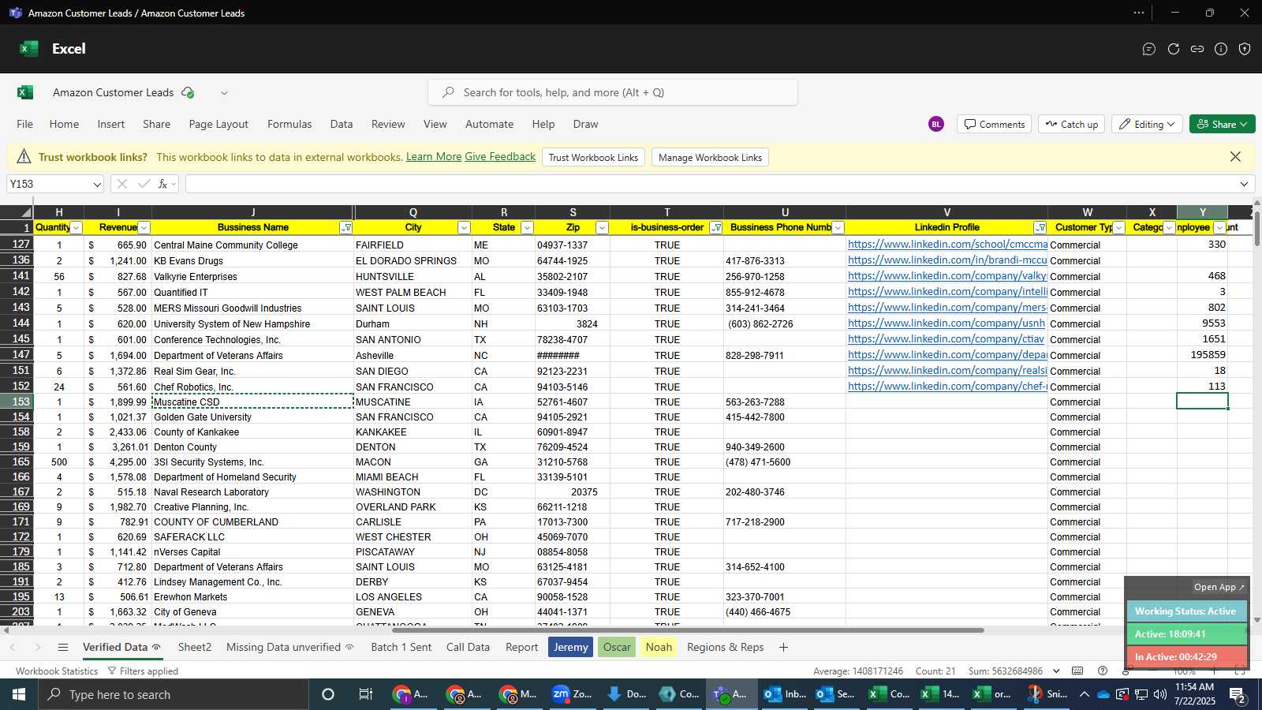Open filter dropdown for City column
Screen dimensions: 1262x710
[x=464, y=228]
